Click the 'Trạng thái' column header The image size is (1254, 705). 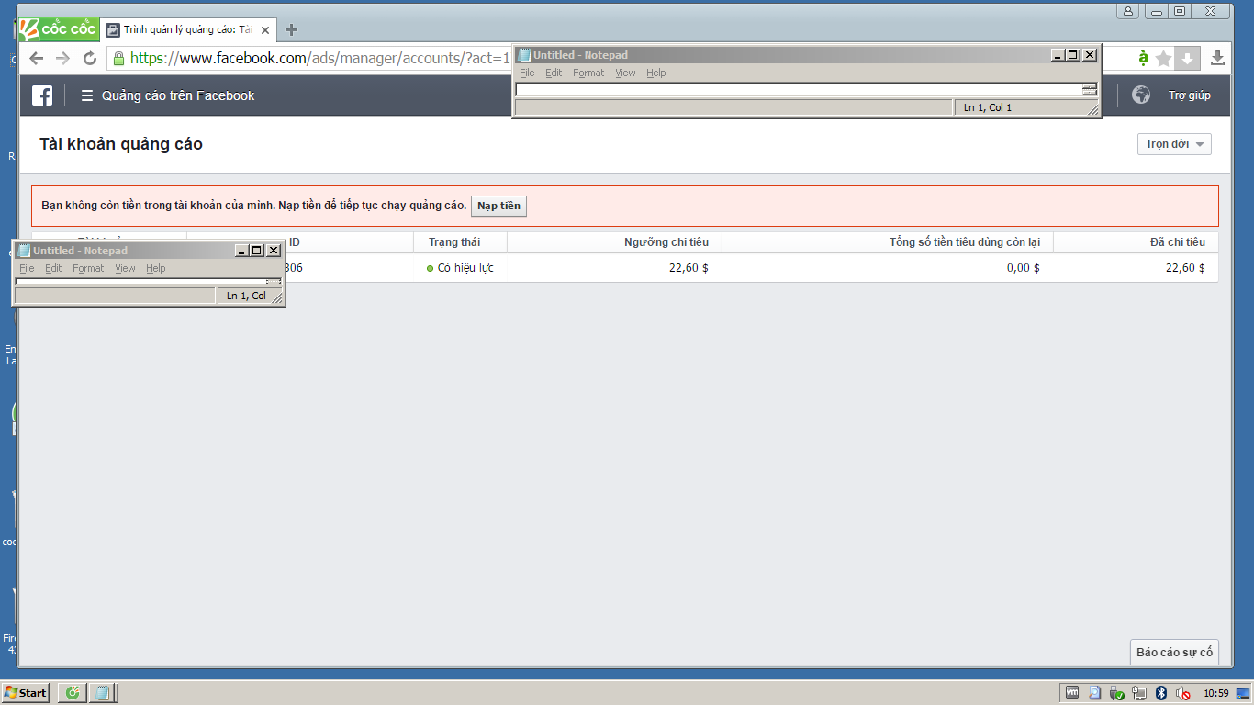(454, 242)
